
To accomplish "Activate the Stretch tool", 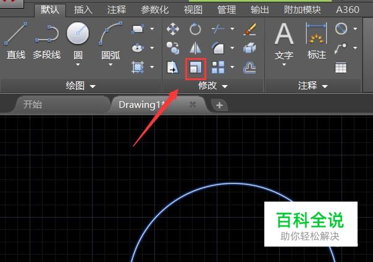I will click(x=173, y=67).
